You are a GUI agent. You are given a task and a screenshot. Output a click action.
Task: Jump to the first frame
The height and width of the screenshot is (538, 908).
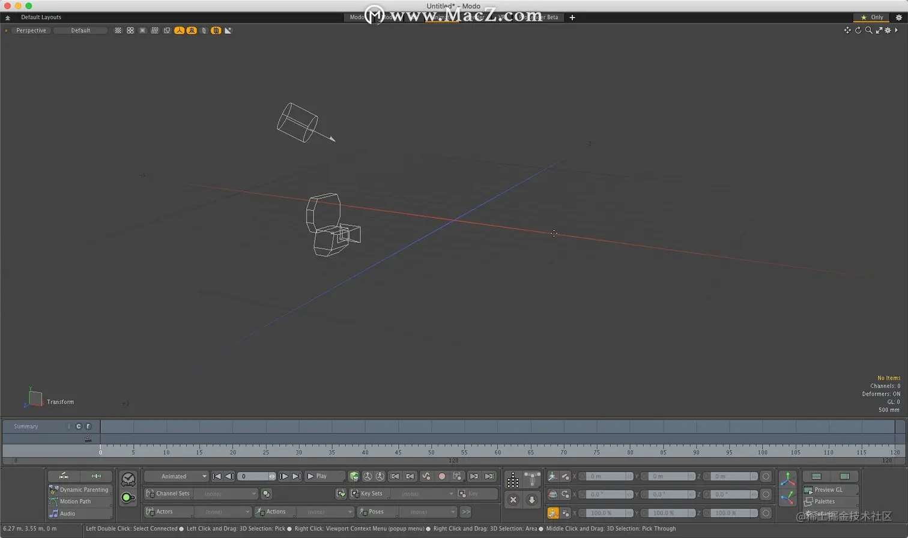point(217,476)
